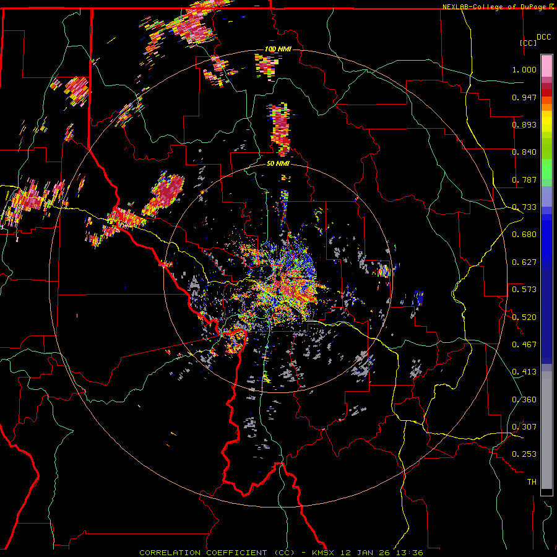Click the DCC label above the legend
This screenshot has height=557, width=557.
[543, 37]
